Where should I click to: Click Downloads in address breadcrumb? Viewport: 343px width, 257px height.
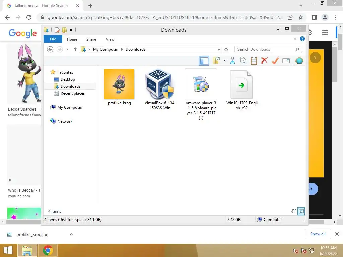tap(135, 49)
